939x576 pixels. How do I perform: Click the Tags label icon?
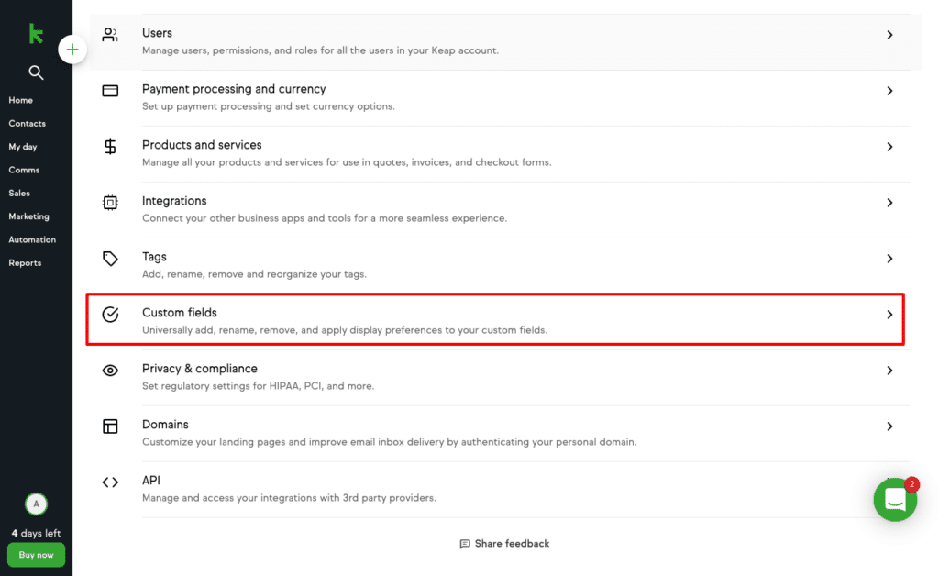(x=110, y=259)
